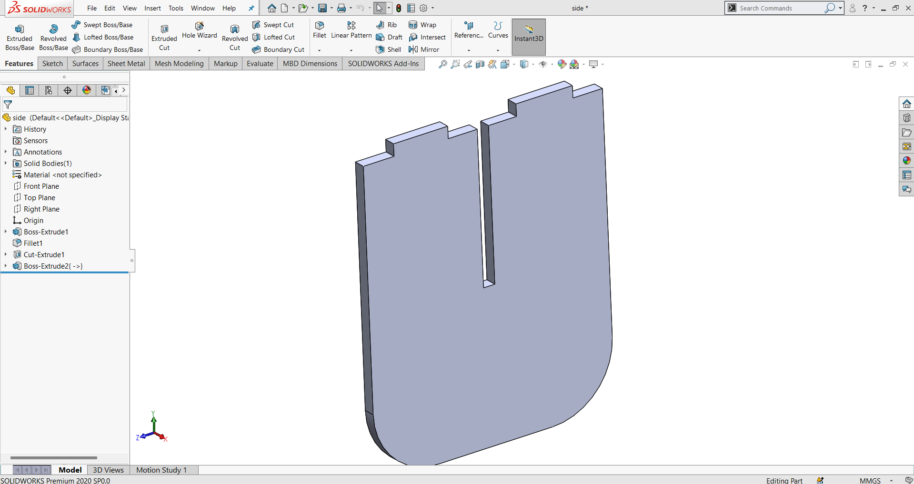
Task: Switch to the Sketch tab
Action: click(52, 64)
